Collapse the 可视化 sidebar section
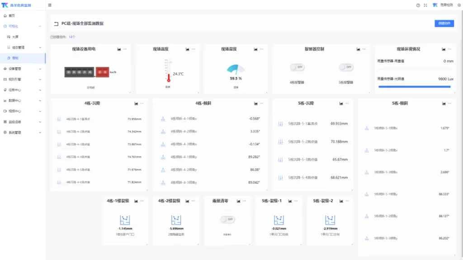The image size is (463, 260). point(18,25)
